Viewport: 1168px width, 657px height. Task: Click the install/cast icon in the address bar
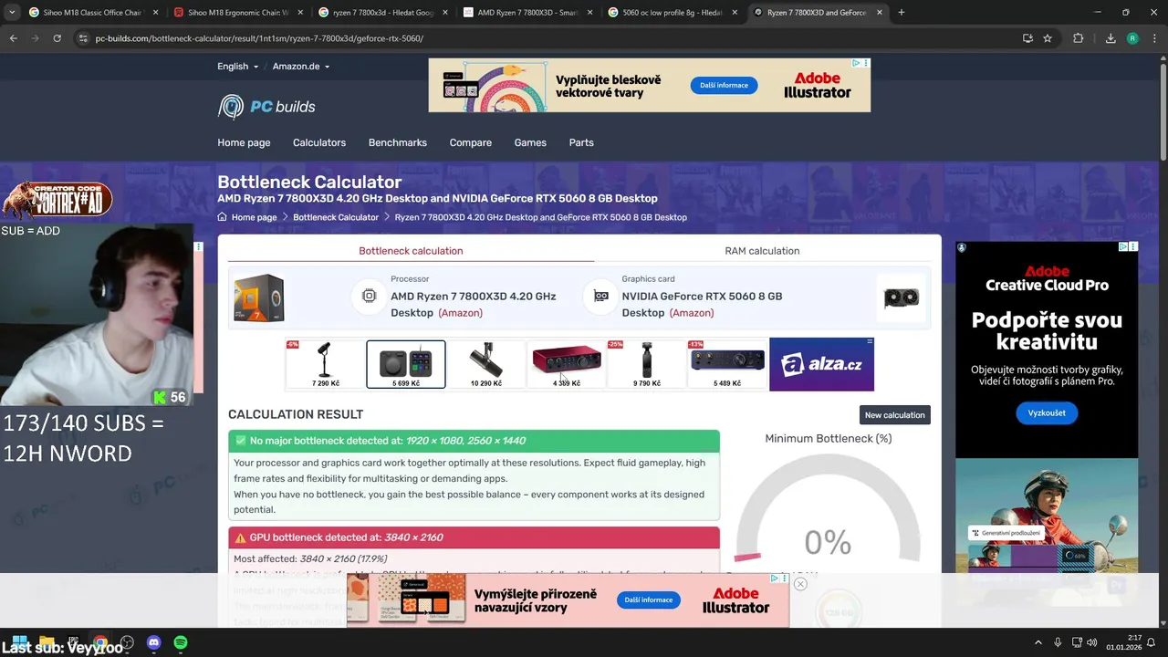[x=1027, y=38]
